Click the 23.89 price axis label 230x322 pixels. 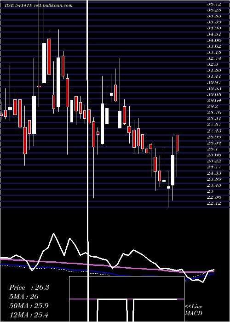214,179
